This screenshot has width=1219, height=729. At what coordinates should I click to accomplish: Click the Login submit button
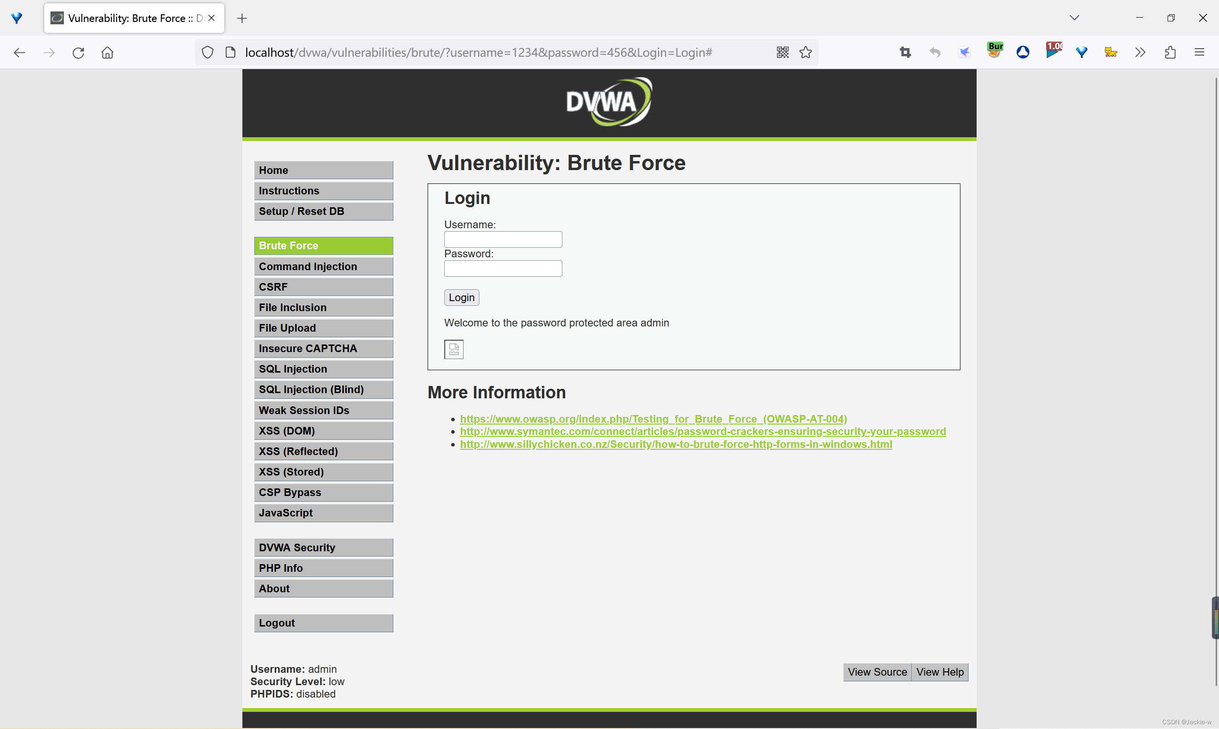click(461, 298)
